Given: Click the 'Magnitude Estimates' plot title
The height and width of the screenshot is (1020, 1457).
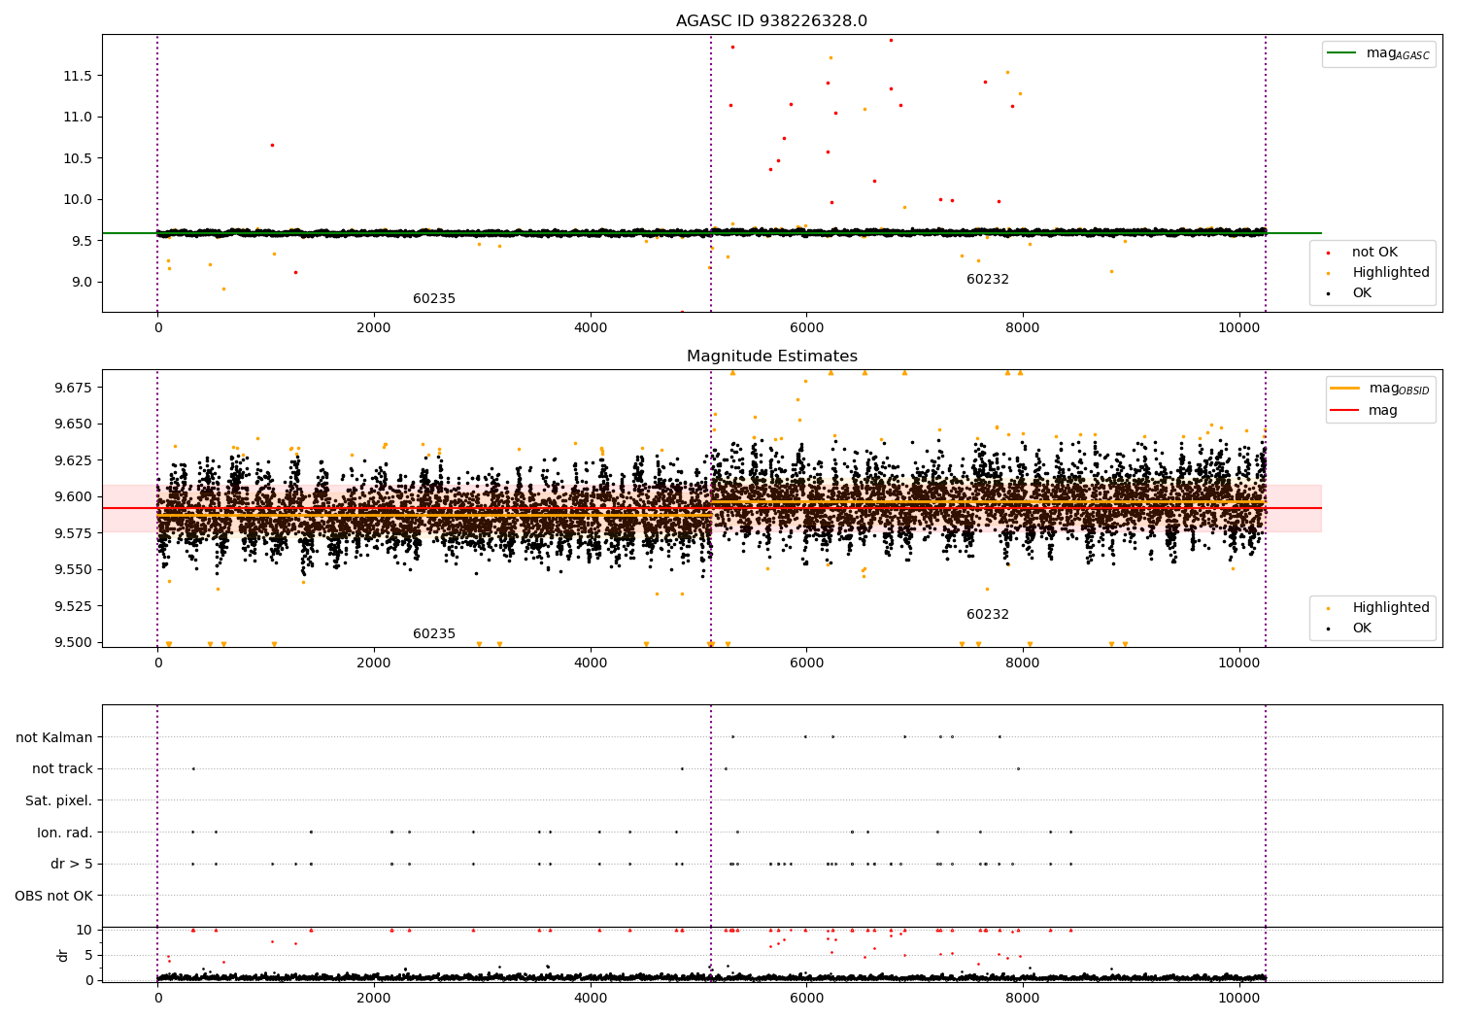Looking at the screenshot, I should tap(771, 357).
